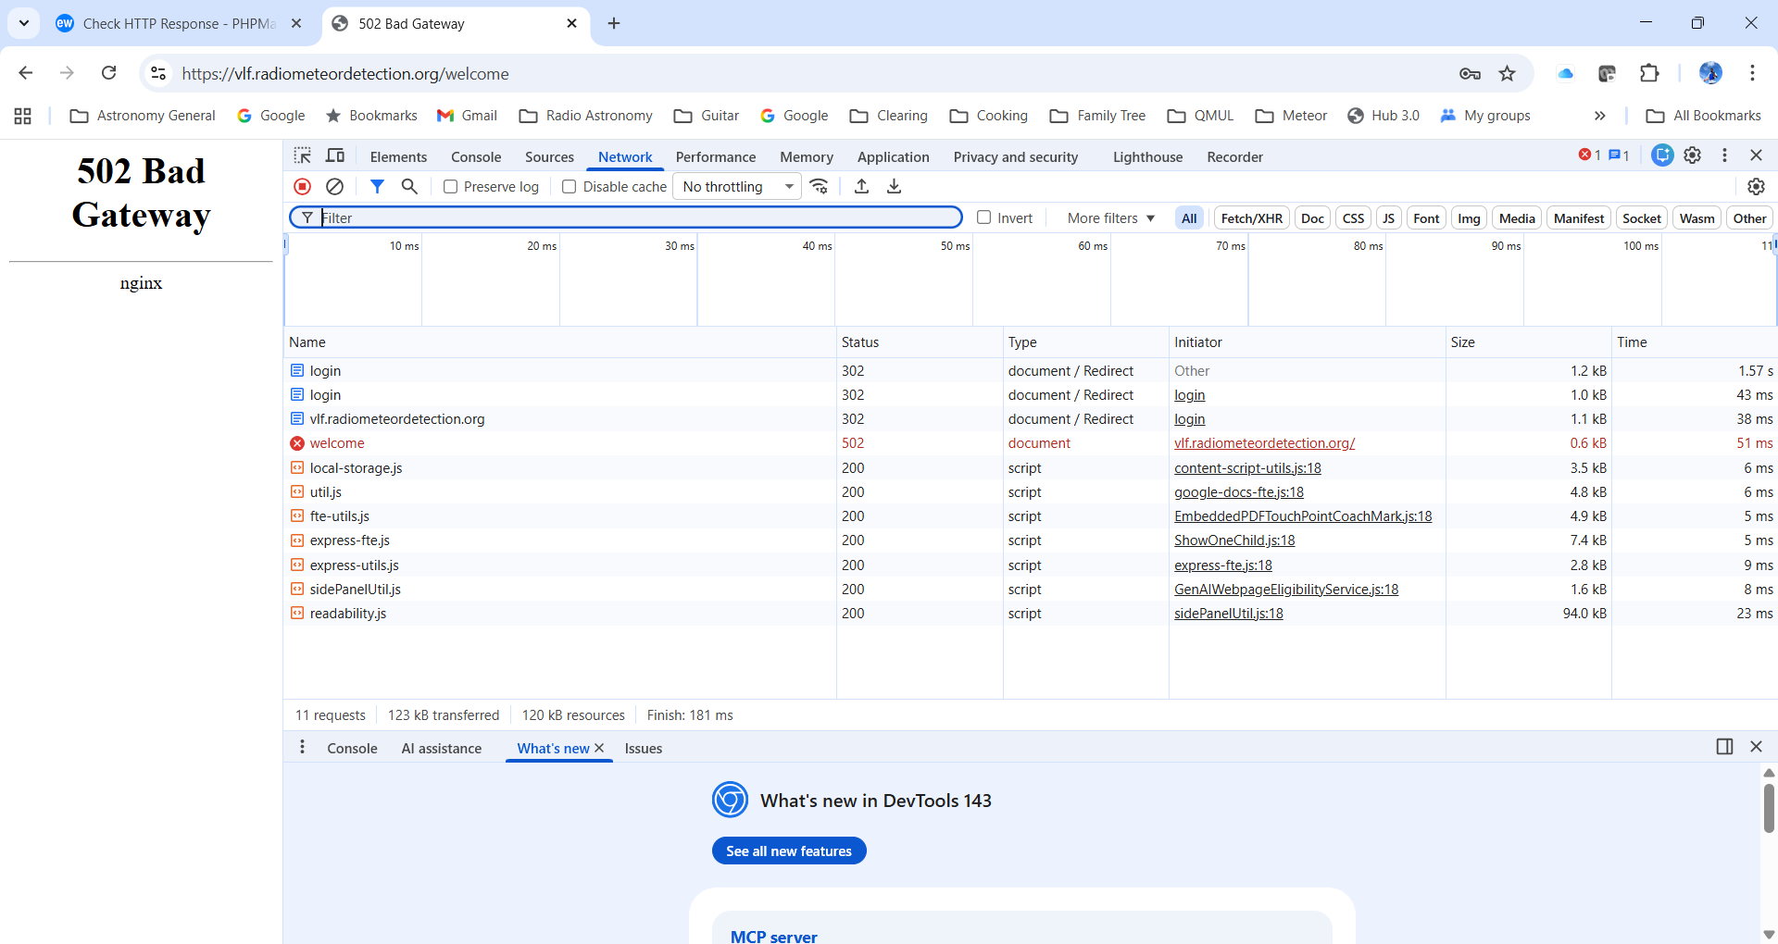Open the network search magnifier
The width and height of the screenshot is (1778, 944).
(409, 187)
